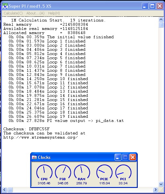Viewport: 165px width, 194px height.
Task: Click the 'Loop 19 finished' line
Action: pyautogui.click(x=48, y=116)
